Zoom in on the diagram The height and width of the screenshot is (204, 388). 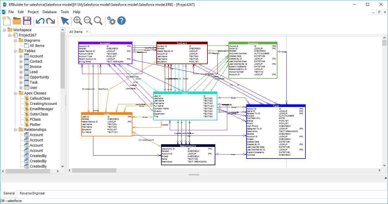[x=78, y=20]
